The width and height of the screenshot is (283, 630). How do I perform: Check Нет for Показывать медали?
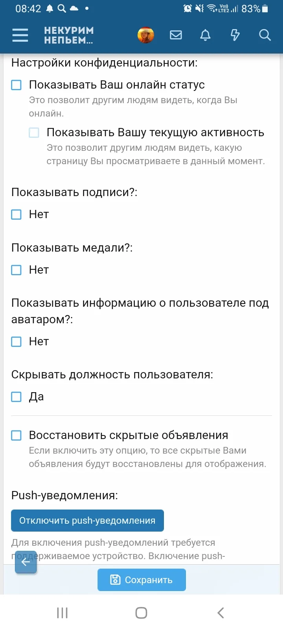point(16,270)
